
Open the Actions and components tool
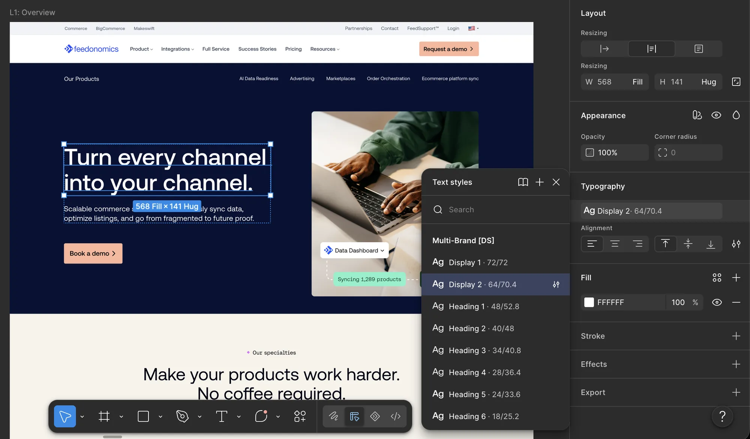(x=300, y=416)
